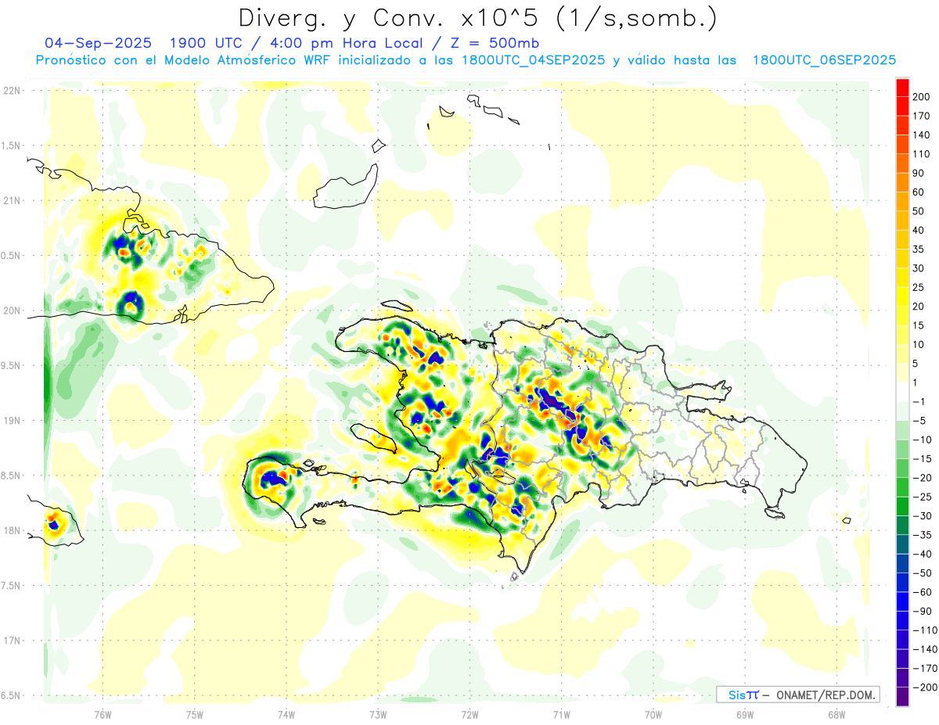The width and height of the screenshot is (939, 725).
Task: Click the '75W' longitude label
Action: 195,715
